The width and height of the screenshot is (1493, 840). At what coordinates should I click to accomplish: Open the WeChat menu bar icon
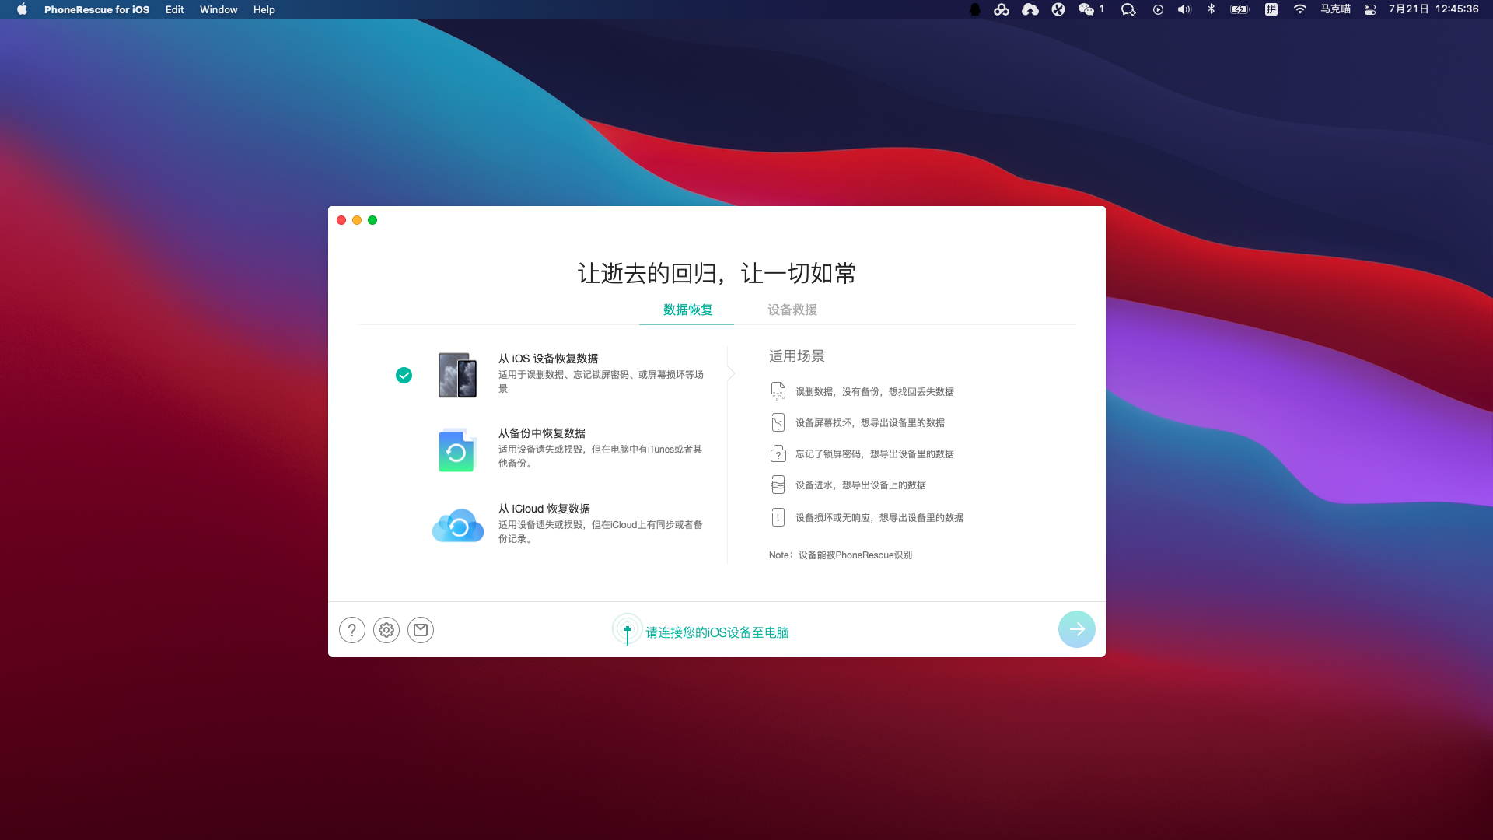[x=1086, y=9]
